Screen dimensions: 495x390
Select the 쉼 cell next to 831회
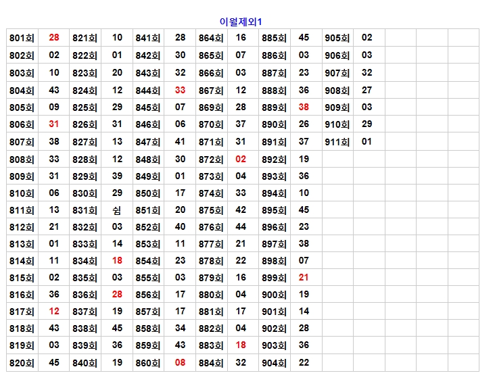click(x=117, y=210)
